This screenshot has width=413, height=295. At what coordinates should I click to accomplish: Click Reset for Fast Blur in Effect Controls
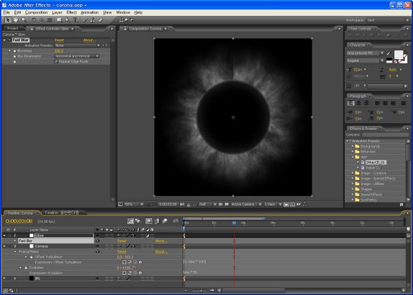(x=59, y=40)
